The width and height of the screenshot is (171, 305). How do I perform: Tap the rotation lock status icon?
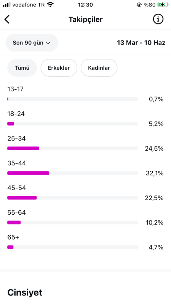click(139, 5)
